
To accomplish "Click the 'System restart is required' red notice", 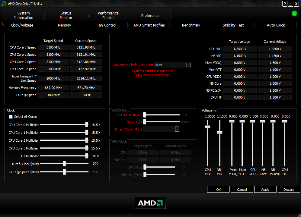I will [x=152, y=73].
